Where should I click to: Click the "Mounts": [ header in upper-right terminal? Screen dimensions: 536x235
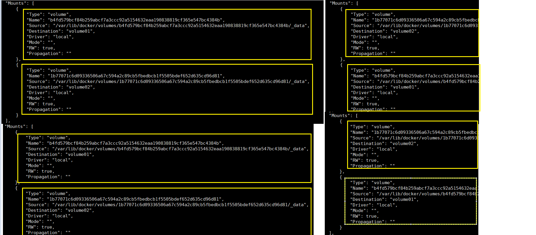click(x=344, y=3)
